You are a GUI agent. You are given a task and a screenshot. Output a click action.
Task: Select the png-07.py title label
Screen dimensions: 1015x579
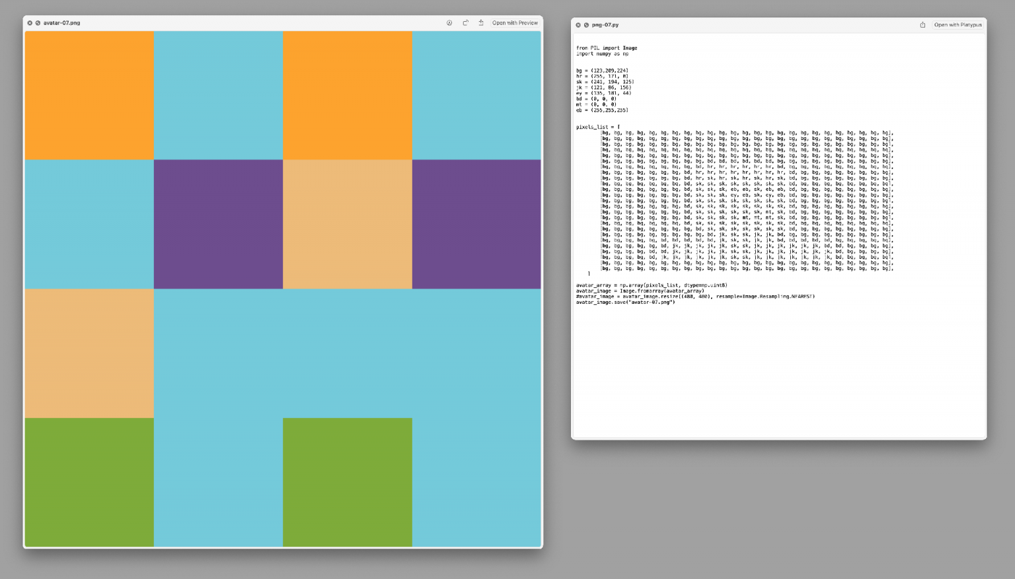pyautogui.click(x=606, y=24)
